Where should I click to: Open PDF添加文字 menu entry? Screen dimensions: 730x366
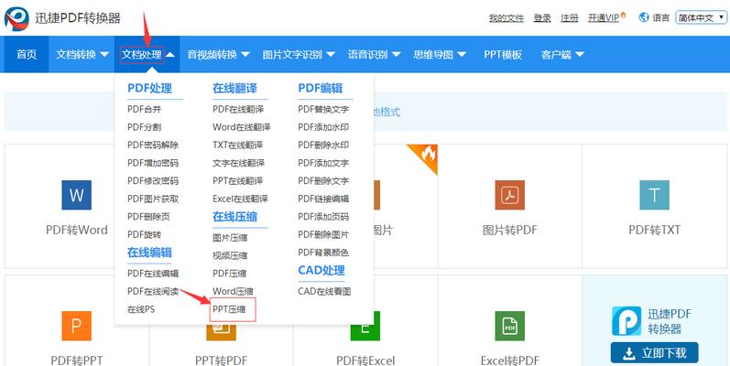point(323,163)
